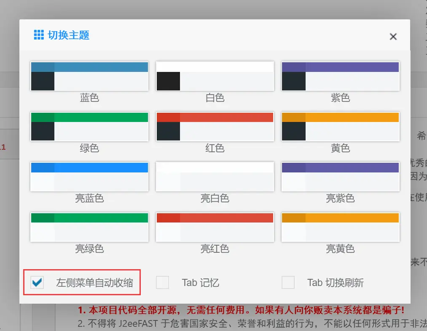The height and width of the screenshot is (331, 427).
Task: Apply the 绿色 theme
Action: click(x=89, y=126)
